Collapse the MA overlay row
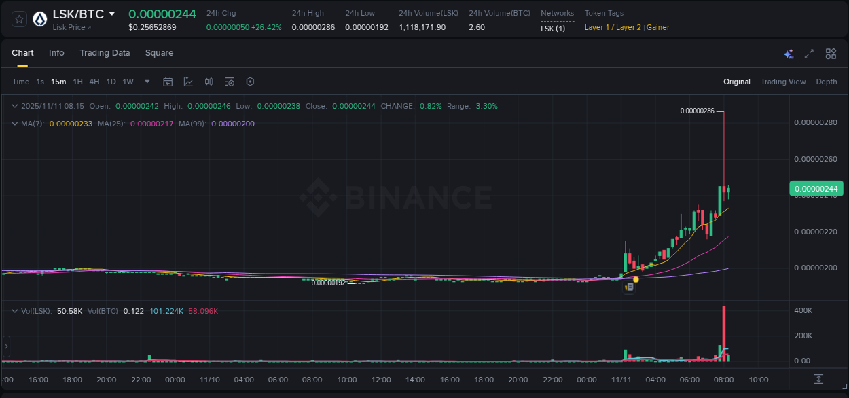This screenshot has width=849, height=398. 14,124
